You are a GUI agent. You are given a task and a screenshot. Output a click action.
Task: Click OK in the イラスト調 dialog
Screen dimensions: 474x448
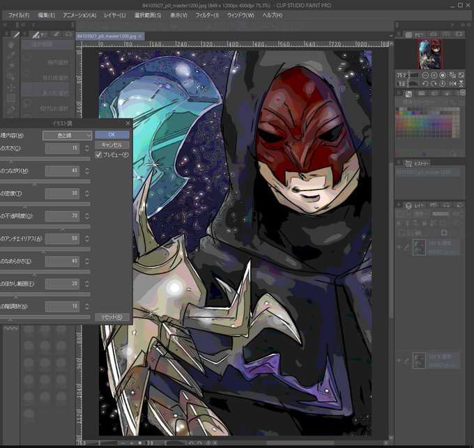(x=112, y=134)
